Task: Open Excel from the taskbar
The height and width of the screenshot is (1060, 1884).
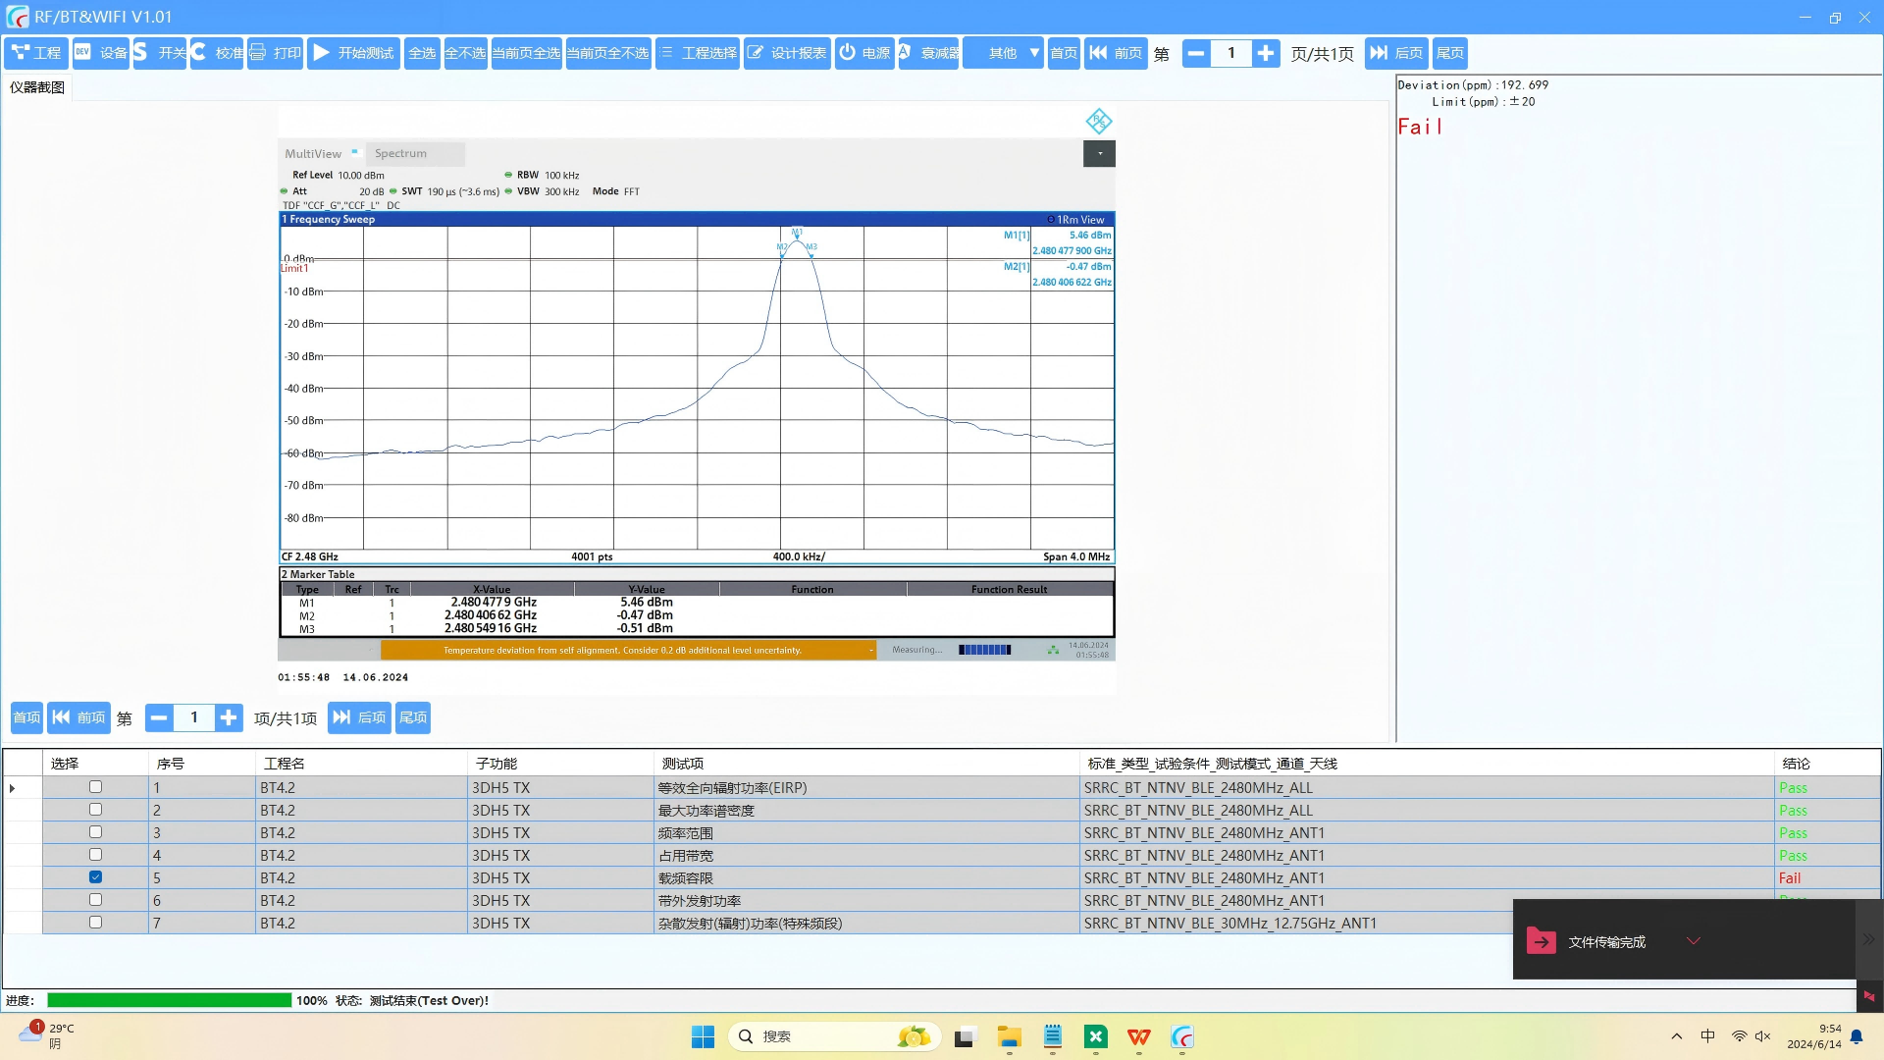Action: [x=1095, y=1036]
